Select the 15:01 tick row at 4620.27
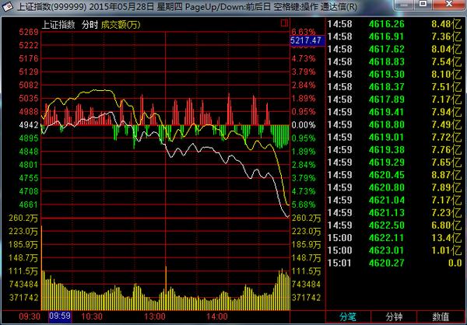 [x=395, y=263]
